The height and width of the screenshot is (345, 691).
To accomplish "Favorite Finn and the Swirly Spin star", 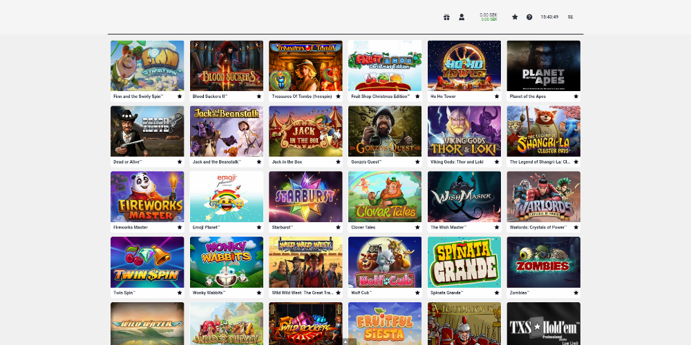I will click(x=180, y=97).
